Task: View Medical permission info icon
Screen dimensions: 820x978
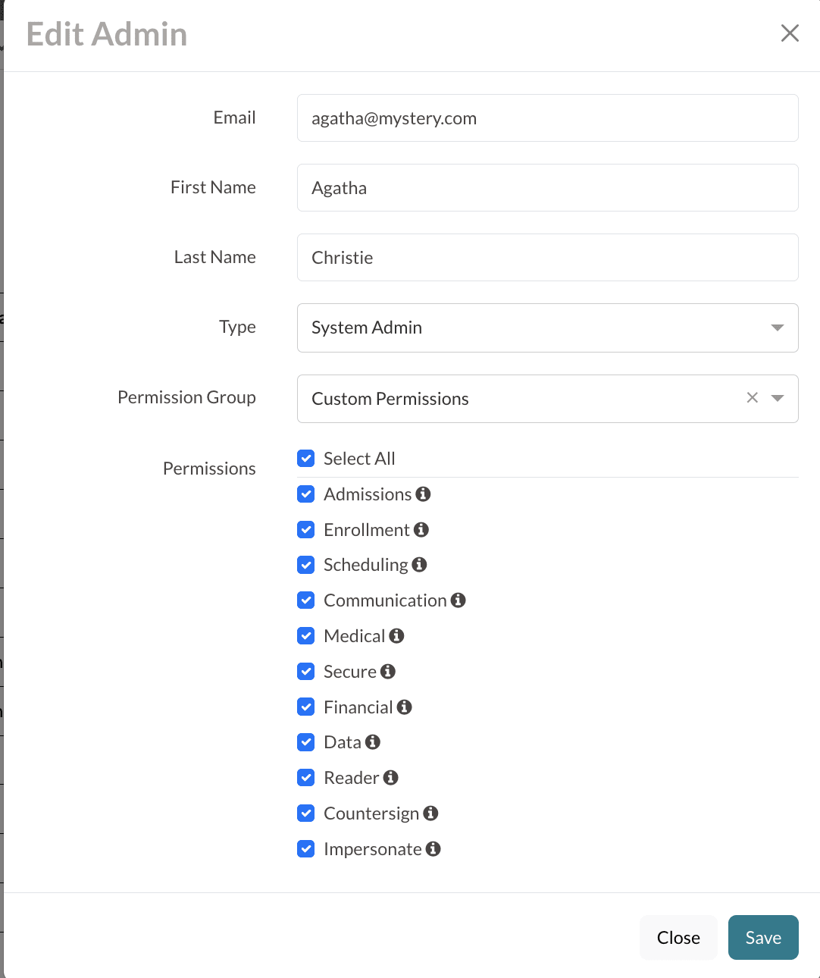Action: [x=396, y=636]
